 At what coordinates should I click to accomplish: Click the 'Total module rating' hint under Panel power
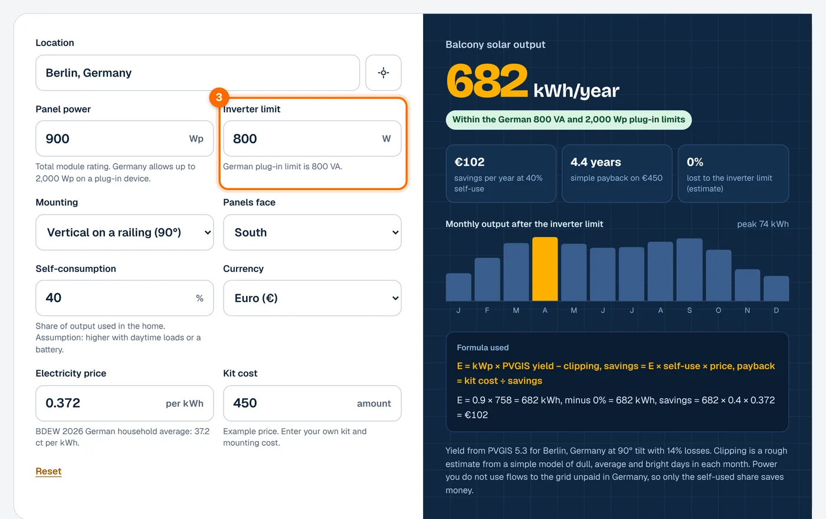116,172
